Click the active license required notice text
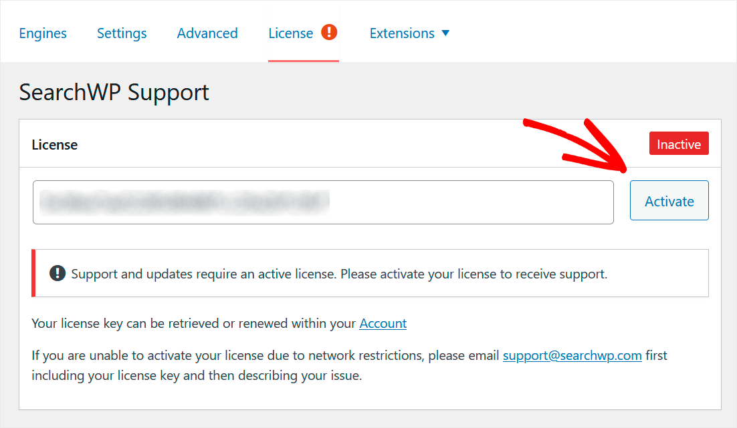737x428 pixels. coord(338,274)
